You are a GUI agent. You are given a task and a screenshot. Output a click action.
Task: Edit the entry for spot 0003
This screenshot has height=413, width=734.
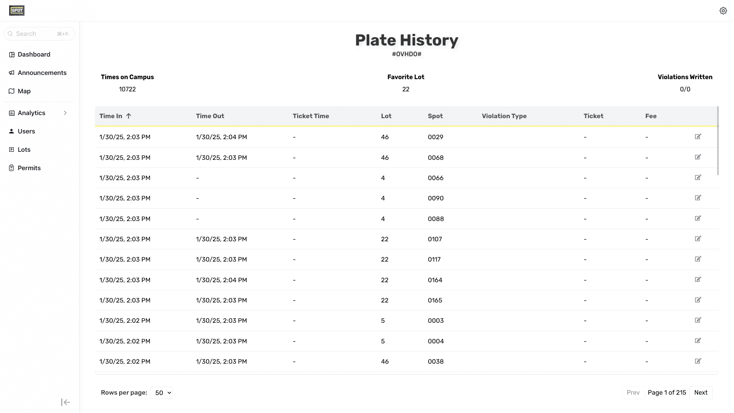pyautogui.click(x=698, y=320)
